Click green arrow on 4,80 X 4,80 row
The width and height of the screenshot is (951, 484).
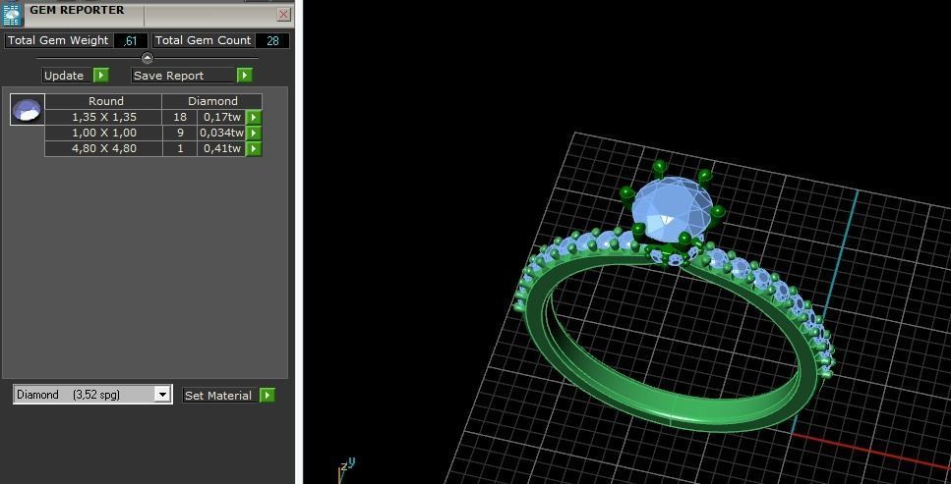(254, 148)
